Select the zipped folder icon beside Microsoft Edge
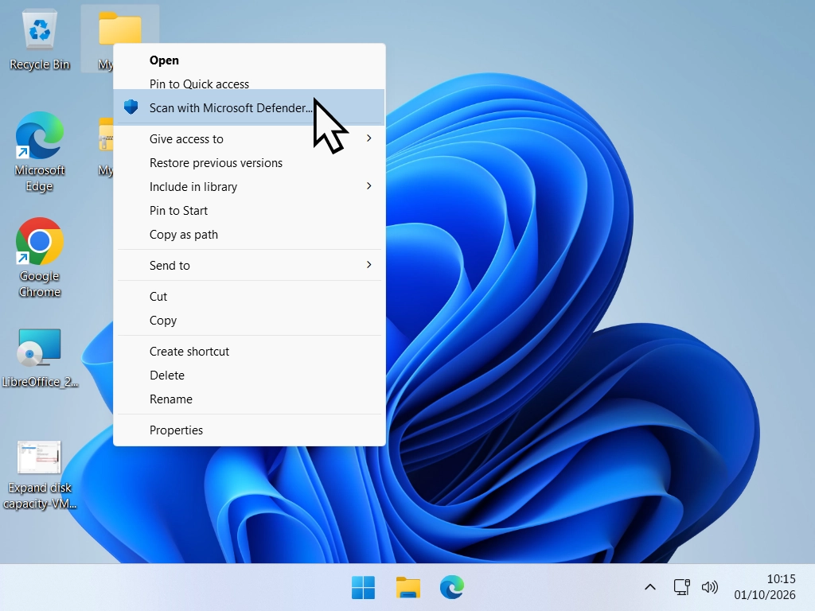This screenshot has height=611, width=815. tap(106, 134)
